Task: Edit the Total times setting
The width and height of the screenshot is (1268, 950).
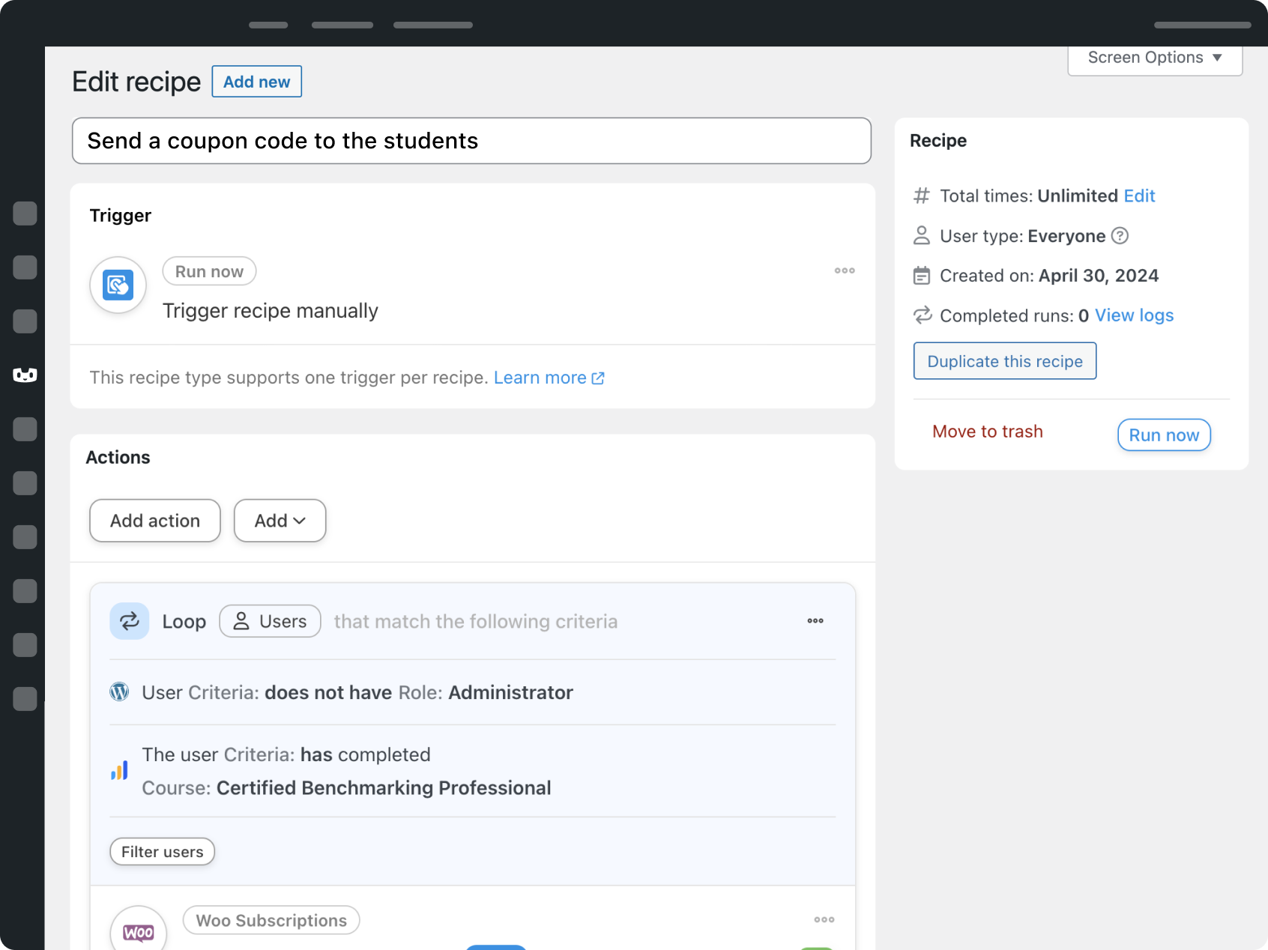Action: pyautogui.click(x=1139, y=196)
